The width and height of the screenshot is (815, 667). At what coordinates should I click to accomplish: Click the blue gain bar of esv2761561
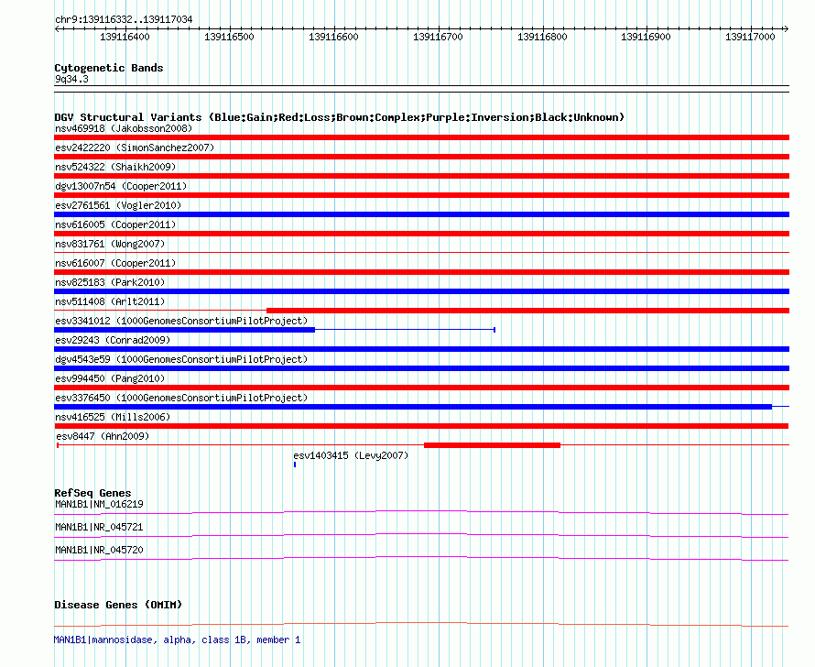point(421,214)
